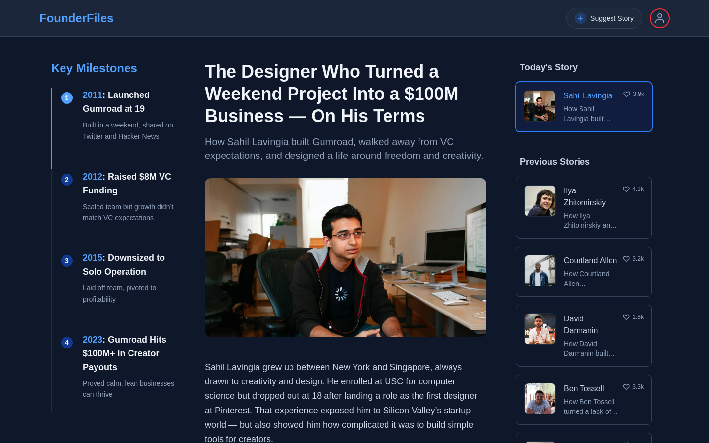This screenshot has width=709, height=443.
Task: Like the Ilya Zhitomirskiy story heart
Action: [626, 189]
